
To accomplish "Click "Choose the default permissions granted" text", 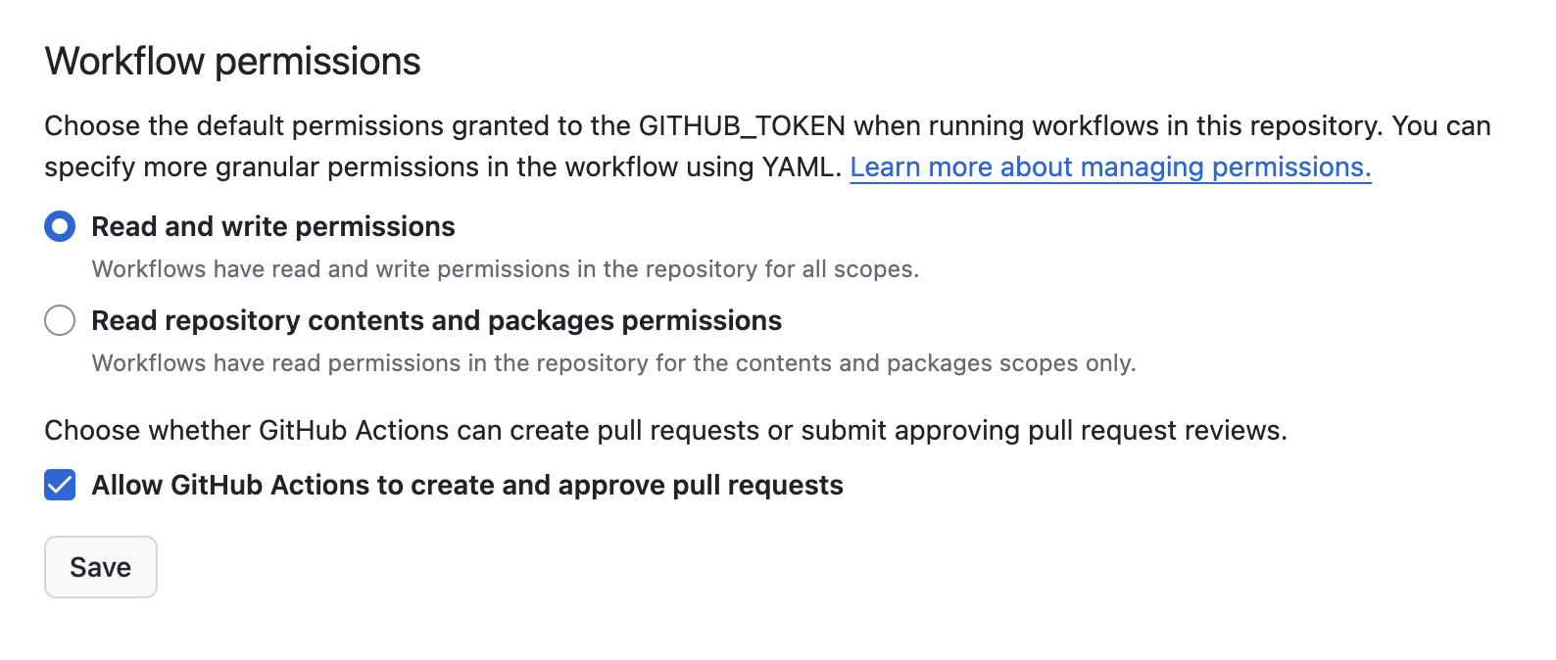I will (x=244, y=126).
